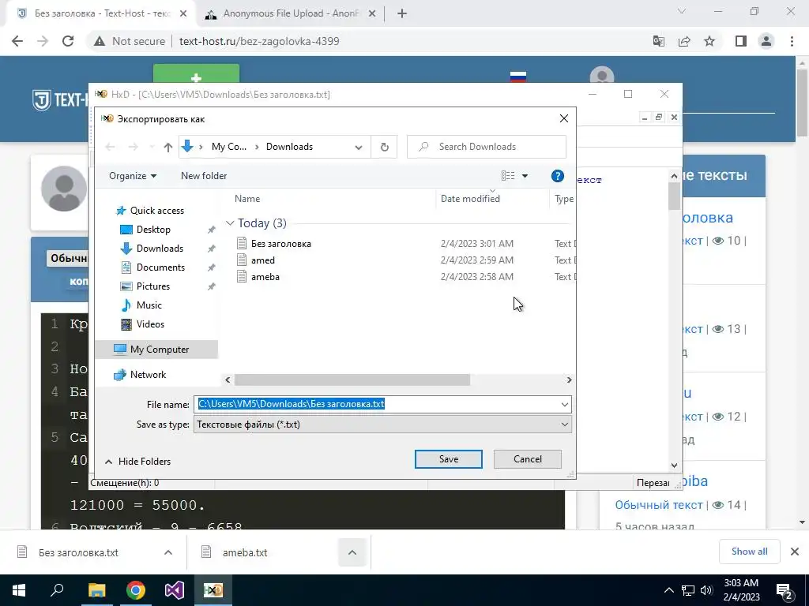This screenshot has width=809, height=606.
Task: Select Quick access in navigation pane
Action: click(157, 210)
